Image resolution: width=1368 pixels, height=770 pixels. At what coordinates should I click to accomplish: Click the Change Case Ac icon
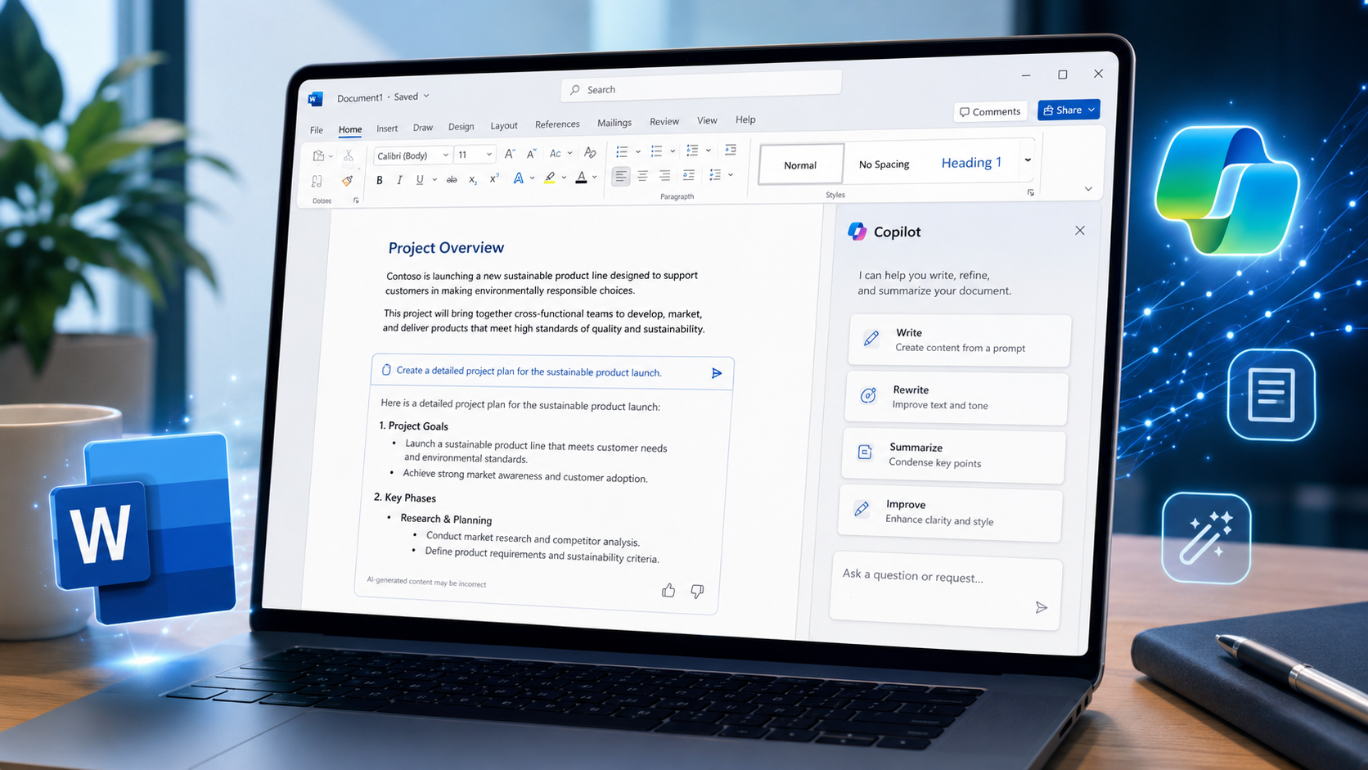point(556,154)
